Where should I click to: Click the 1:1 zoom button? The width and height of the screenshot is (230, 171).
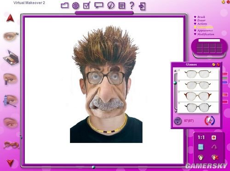(201, 137)
